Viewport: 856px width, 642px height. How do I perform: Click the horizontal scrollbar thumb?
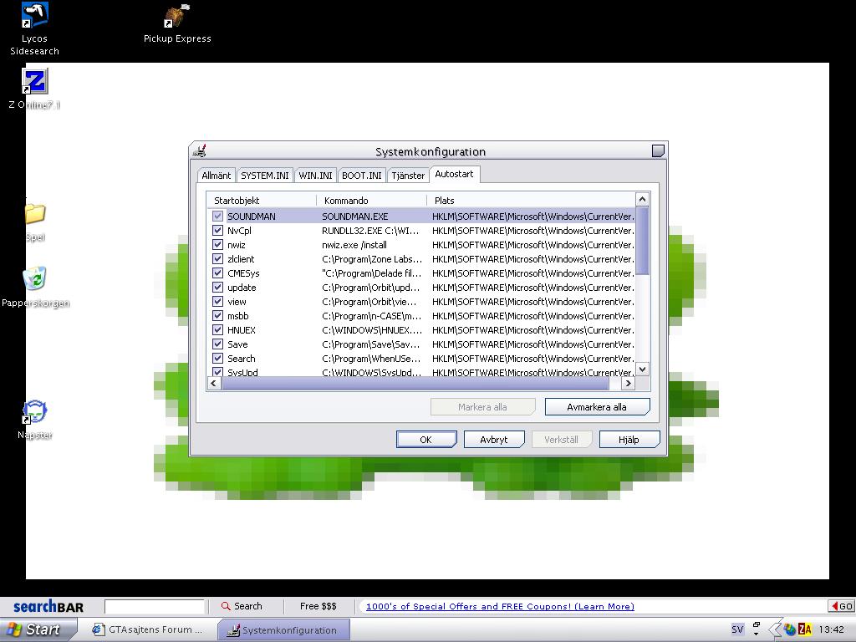[x=415, y=383]
